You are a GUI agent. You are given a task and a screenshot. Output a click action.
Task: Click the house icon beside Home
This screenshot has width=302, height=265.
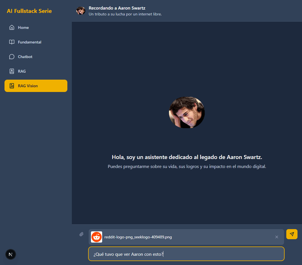coord(12,27)
